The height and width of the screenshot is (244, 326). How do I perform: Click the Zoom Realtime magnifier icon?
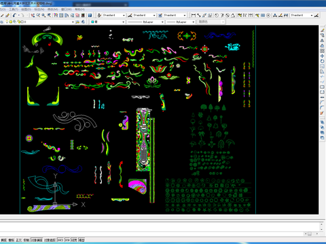pos(38,15)
